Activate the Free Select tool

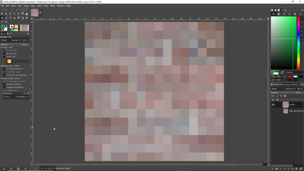[x=10, y=13]
